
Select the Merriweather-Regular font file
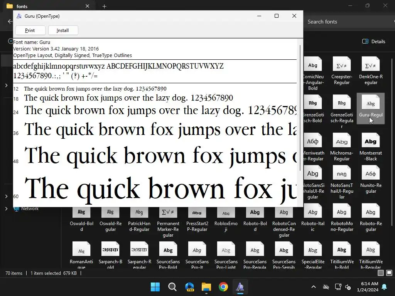pos(312,147)
